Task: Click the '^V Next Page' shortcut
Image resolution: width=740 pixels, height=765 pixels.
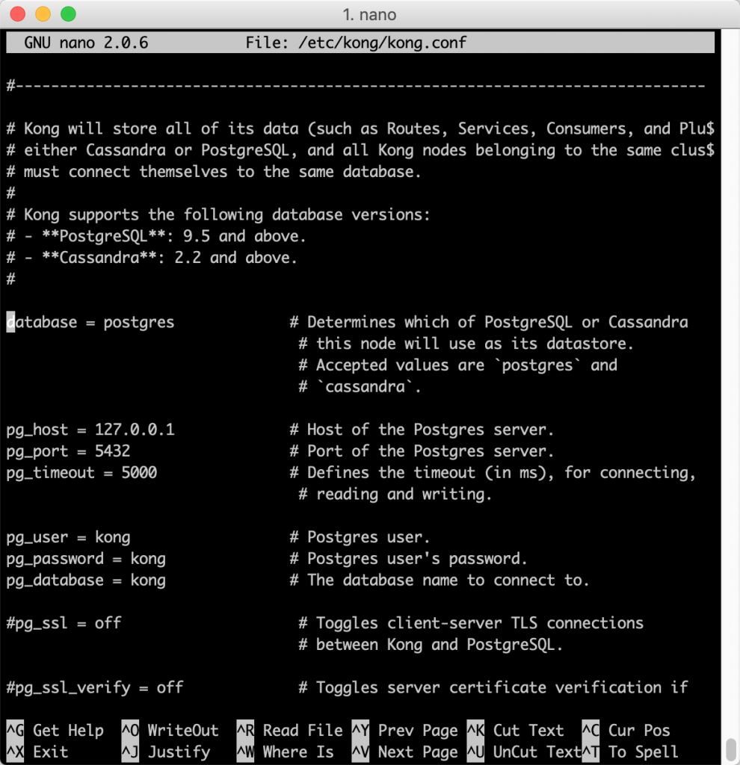Action: tap(405, 752)
